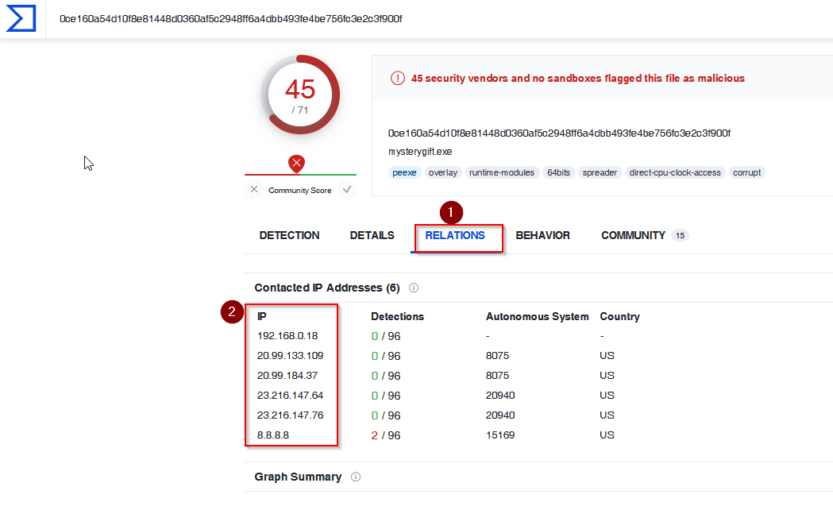This screenshot has width=833, height=510.
Task: Click the VirusTotal sigma logo
Action: [x=21, y=18]
